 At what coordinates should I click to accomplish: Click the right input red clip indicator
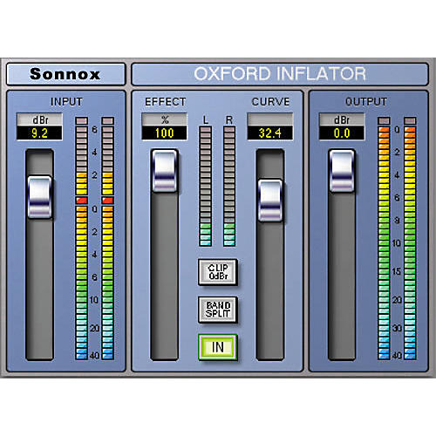pyautogui.click(x=108, y=201)
